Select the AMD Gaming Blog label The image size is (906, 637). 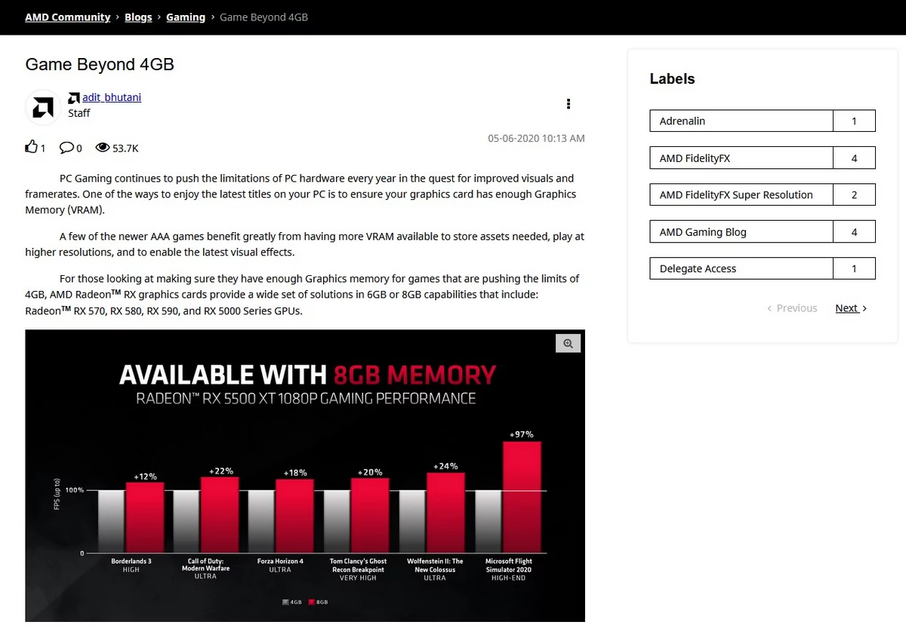tap(741, 231)
